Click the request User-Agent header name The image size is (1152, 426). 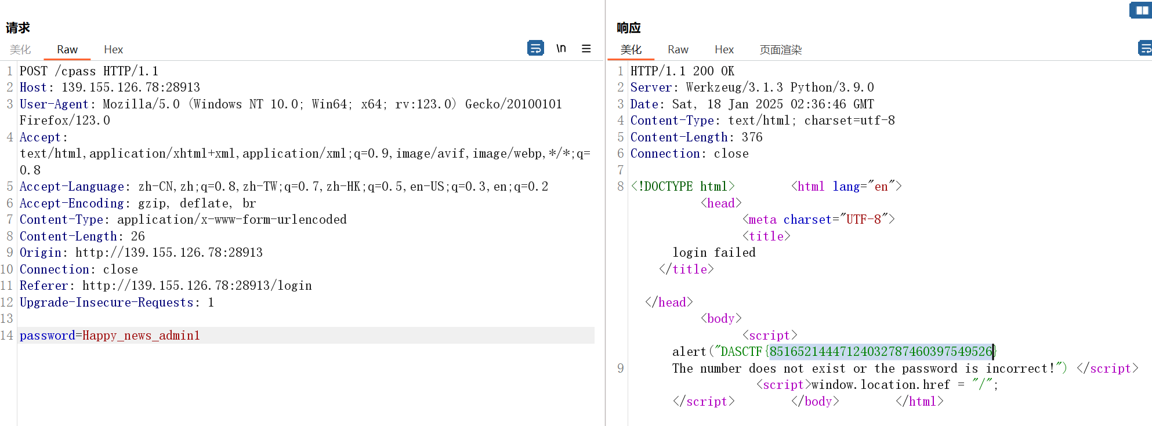[x=54, y=104]
